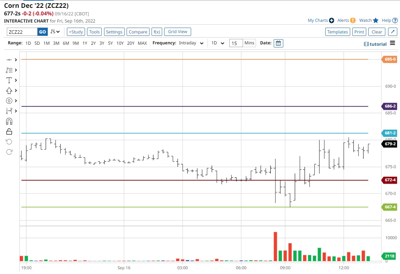Open chart Settings
This screenshot has height=274, width=400.
click(x=114, y=32)
